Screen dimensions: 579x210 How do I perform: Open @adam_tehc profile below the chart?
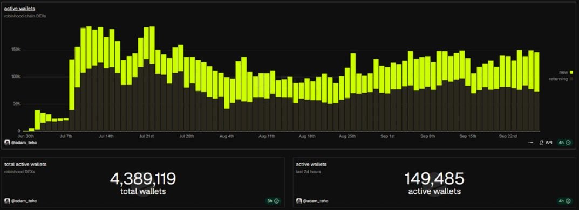pos(23,143)
